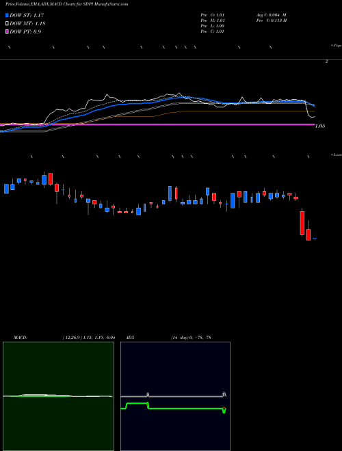The width and height of the screenshot is (342, 451).
Task: Click the last small blue candlestick
Action: (315, 238)
